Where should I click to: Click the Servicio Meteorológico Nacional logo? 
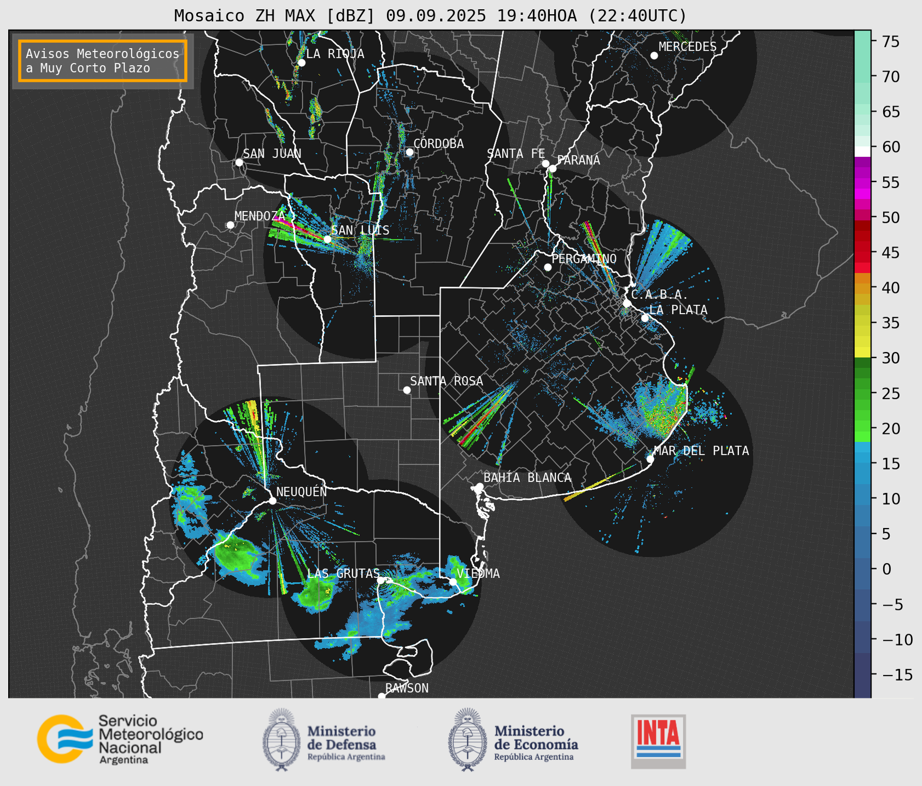[x=120, y=739]
